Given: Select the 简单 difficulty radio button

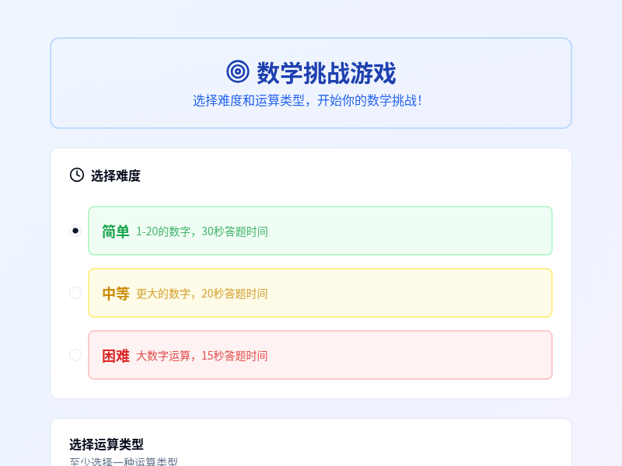Looking at the screenshot, I should [75, 231].
